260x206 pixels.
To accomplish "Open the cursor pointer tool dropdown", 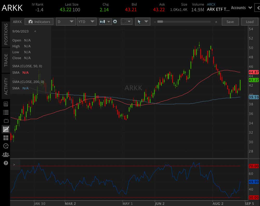I will click(x=143, y=22).
